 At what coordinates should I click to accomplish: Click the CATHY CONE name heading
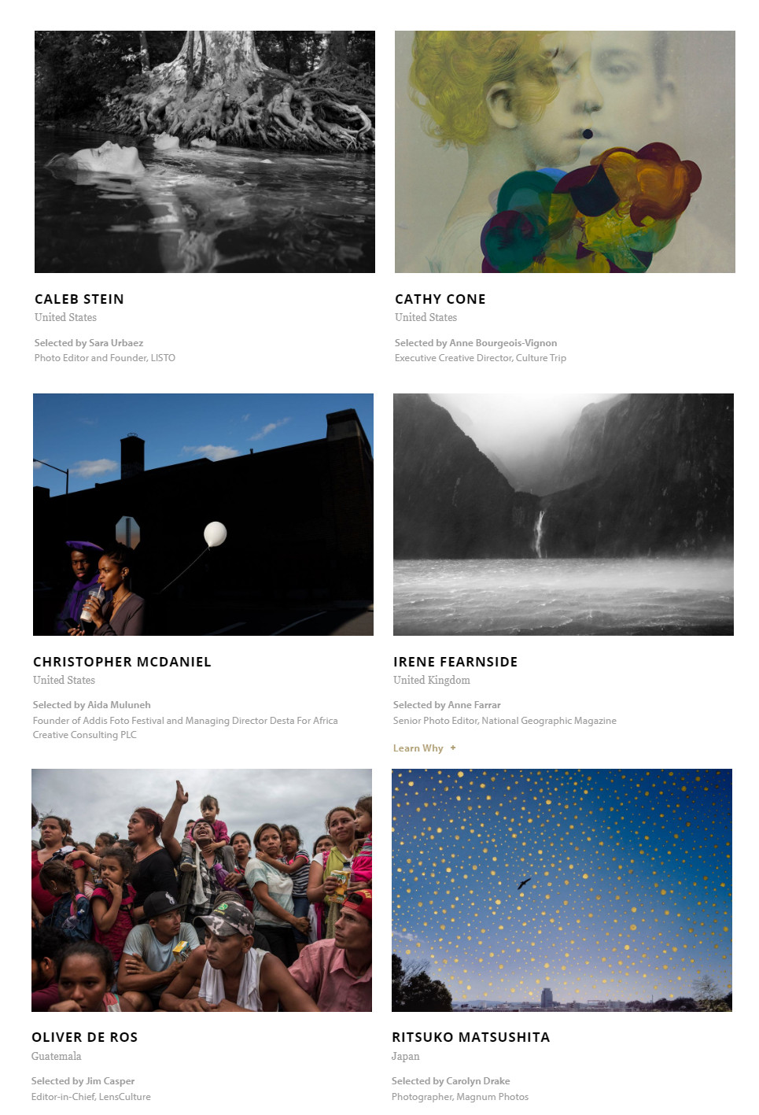[440, 299]
